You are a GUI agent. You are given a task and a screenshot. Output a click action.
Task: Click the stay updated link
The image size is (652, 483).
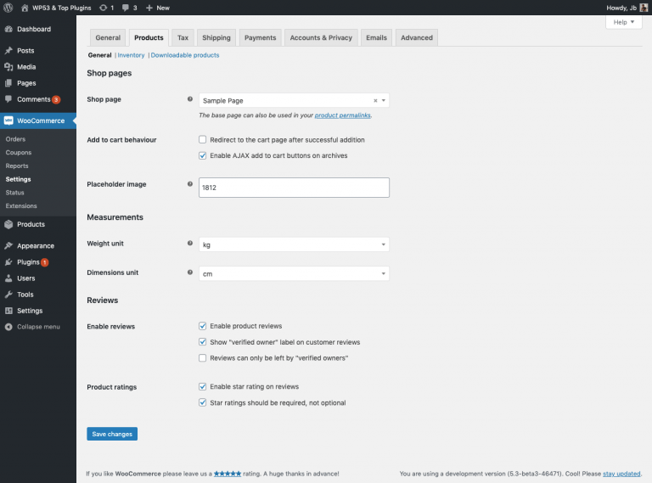coord(621,474)
